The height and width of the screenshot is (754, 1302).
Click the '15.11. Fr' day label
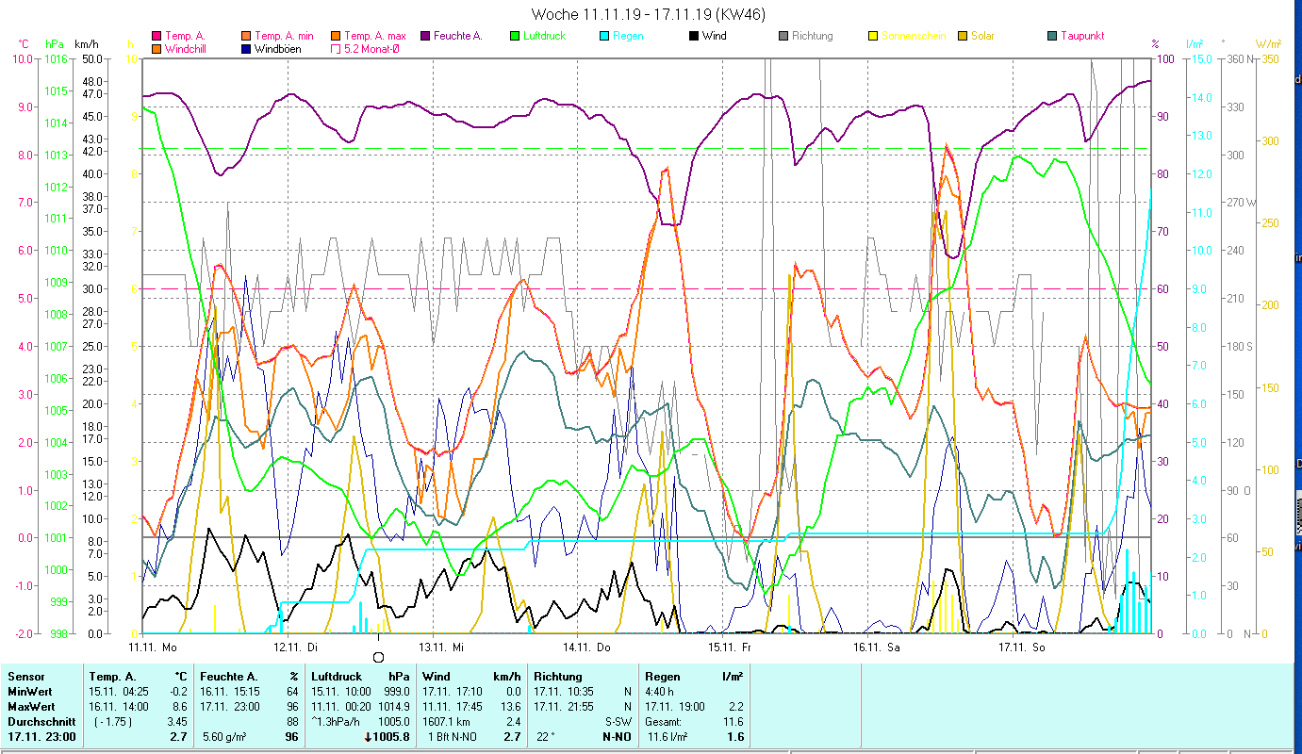point(732,647)
